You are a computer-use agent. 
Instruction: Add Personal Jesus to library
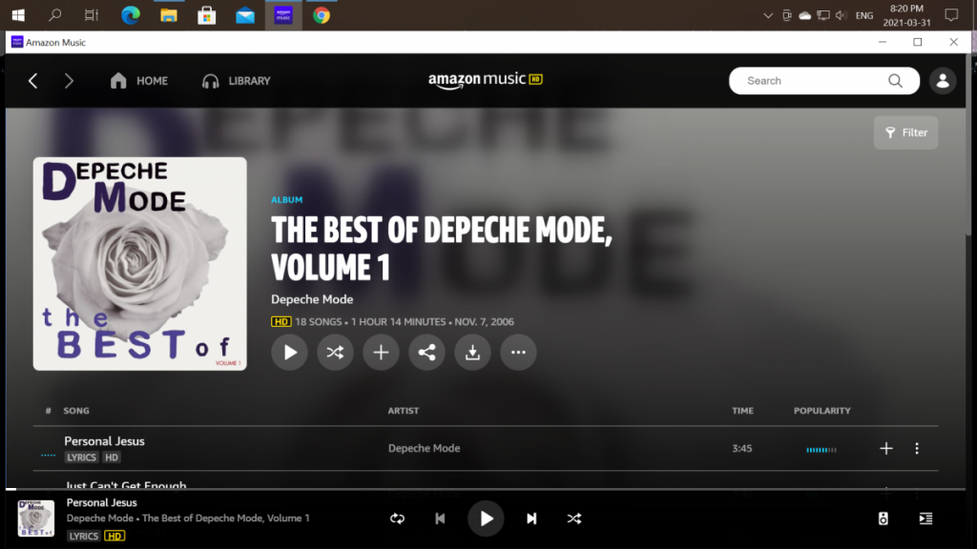(886, 448)
